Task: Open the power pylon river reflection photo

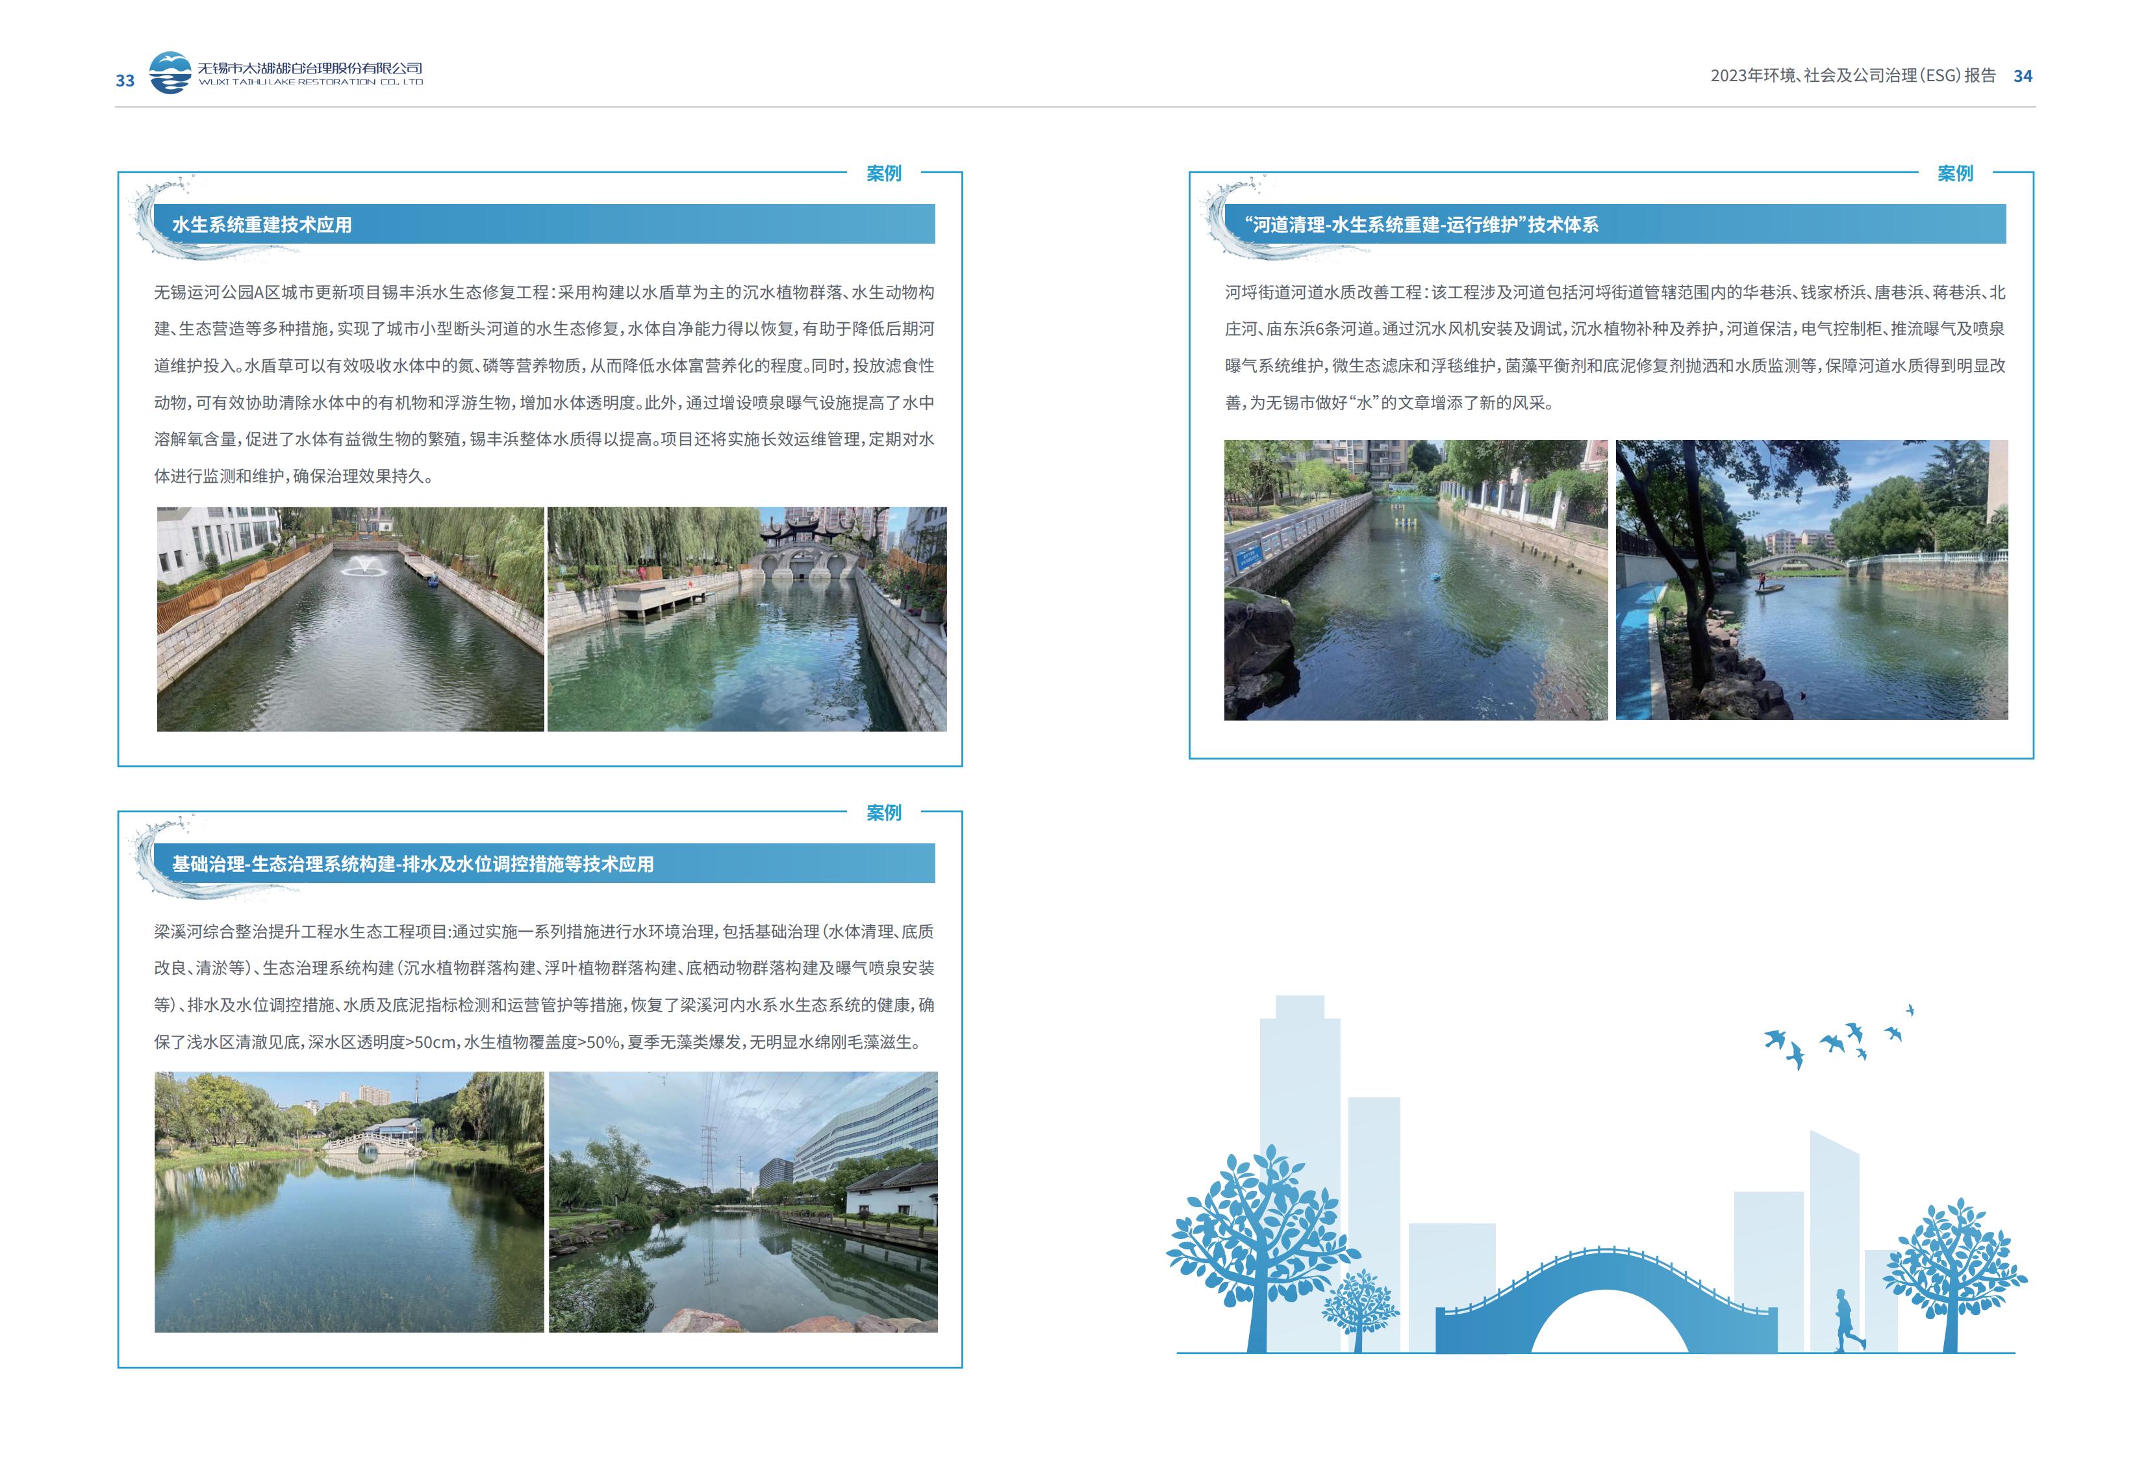Action: tap(743, 1201)
